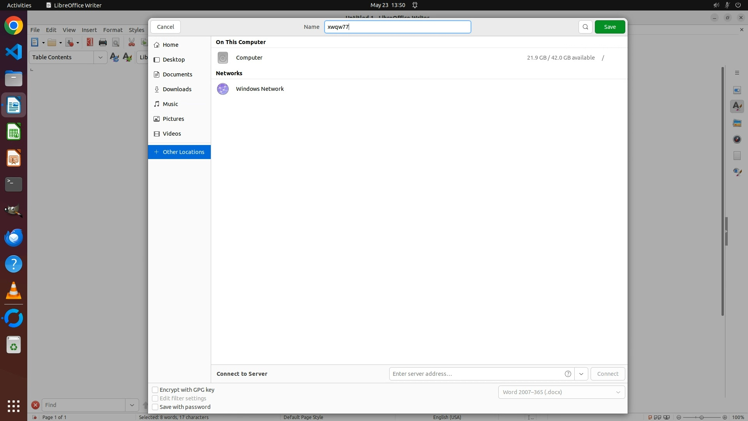Enable Save with password checkbox

point(155,407)
